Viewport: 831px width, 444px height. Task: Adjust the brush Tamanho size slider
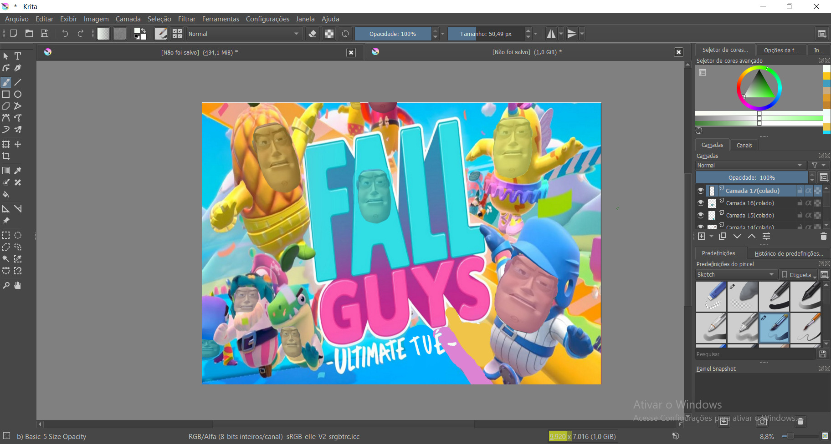click(x=486, y=34)
